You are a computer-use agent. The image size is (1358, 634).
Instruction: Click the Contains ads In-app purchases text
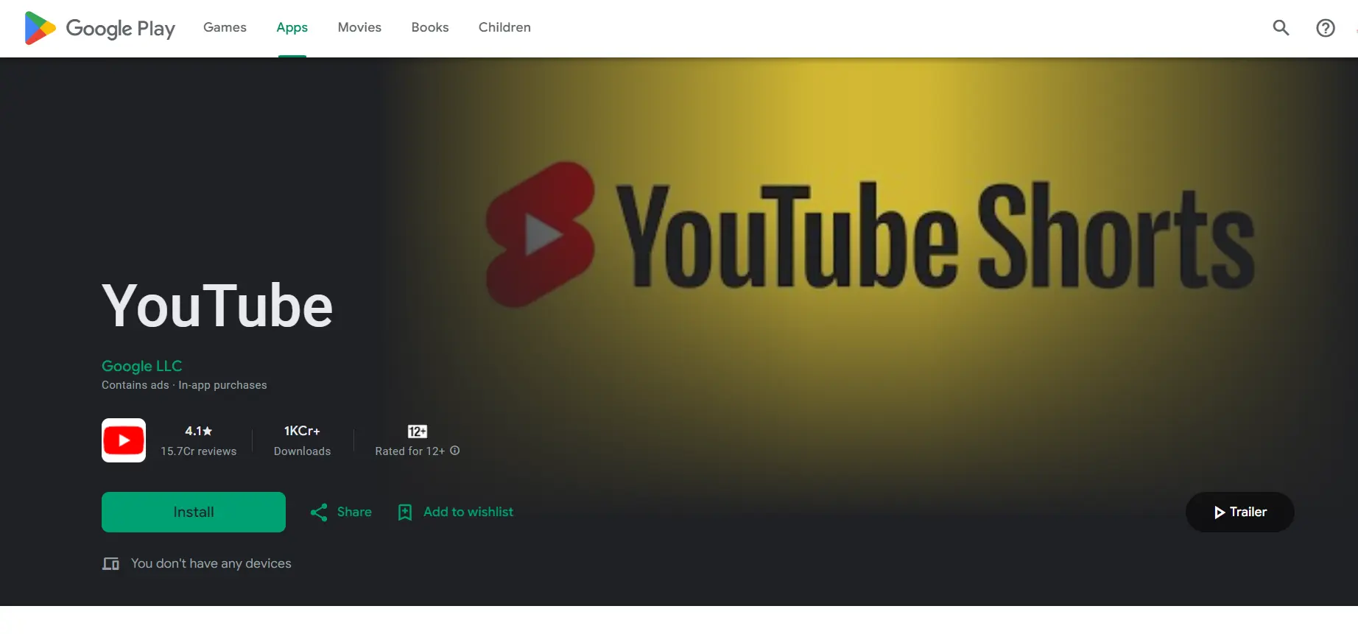(x=184, y=385)
